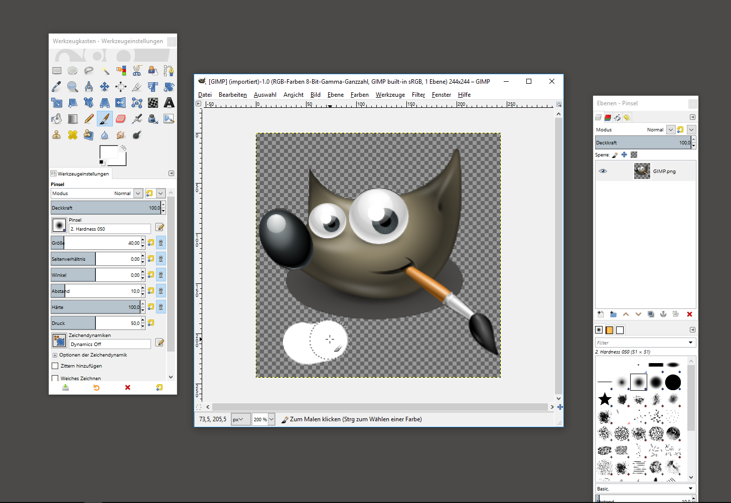This screenshot has height=503, width=731.
Task: Toggle the lock position icon next to Sperre
Action: click(624, 155)
